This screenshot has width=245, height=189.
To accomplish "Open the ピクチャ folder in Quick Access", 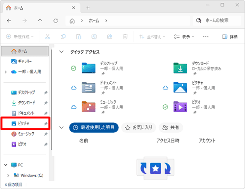I will tap(180, 87).
